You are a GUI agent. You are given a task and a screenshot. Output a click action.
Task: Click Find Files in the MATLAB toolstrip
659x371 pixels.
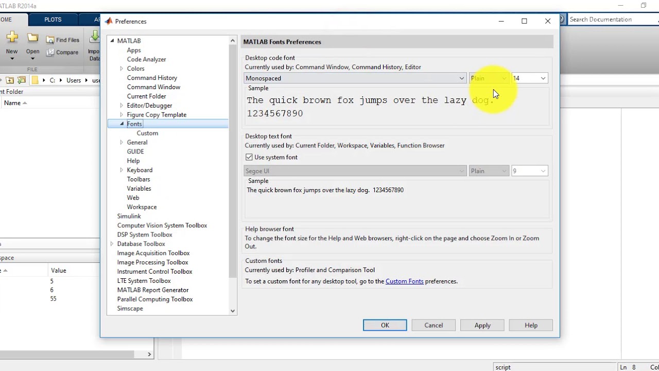coord(63,40)
